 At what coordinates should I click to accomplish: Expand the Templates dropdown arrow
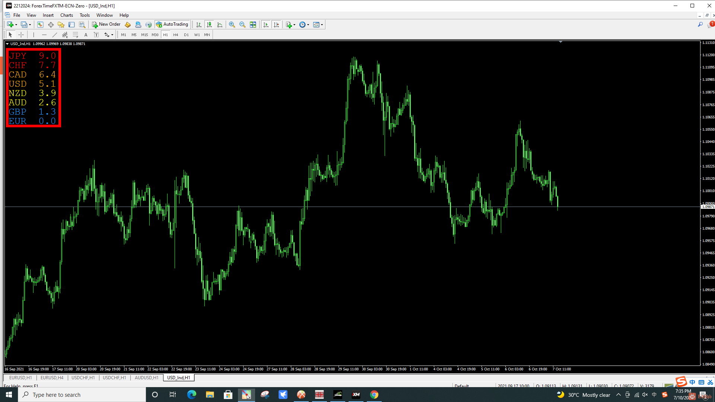coord(322,25)
